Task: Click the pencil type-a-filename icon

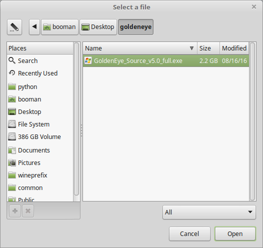Action: coord(14,27)
